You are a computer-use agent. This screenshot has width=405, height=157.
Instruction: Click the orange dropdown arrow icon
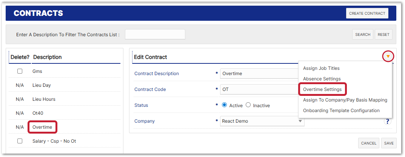388,57
